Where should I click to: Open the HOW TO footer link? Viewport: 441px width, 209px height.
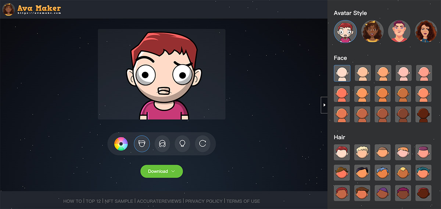(x=72, y=201)
